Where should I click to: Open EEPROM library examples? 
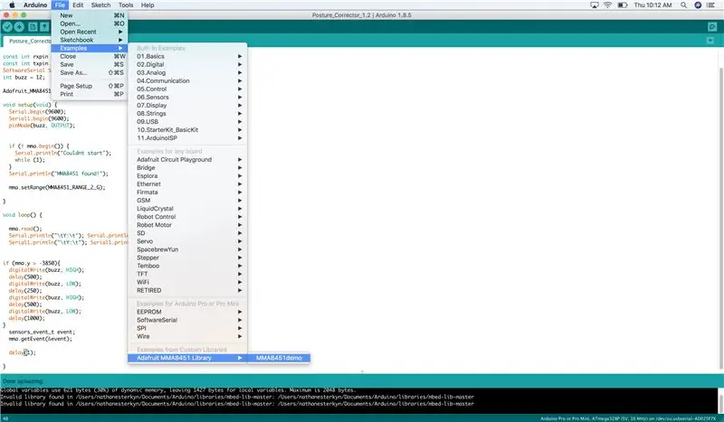tap(187, 312)
